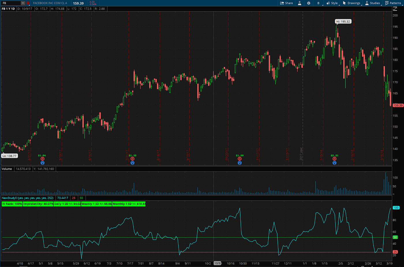Image resolution: width=404 pixels, height=267 pixels.
Task: Click the FB symbol input field
Action: 12,3
